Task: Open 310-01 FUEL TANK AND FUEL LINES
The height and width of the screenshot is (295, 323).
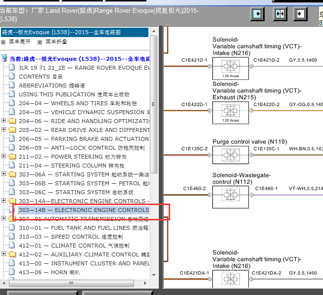Action: click(x=84, y=228)
